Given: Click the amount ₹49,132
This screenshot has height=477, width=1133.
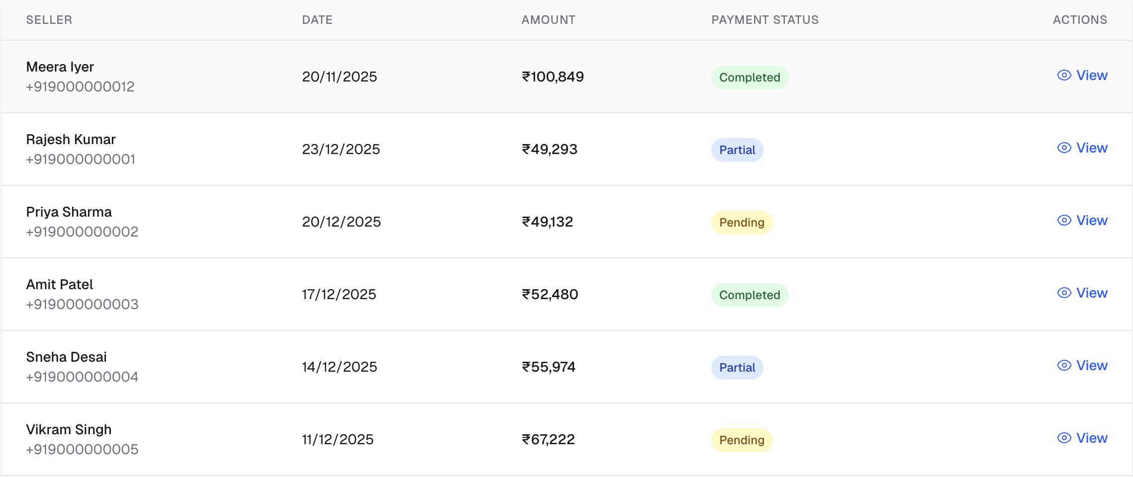Looking at the screenshot, I should [547, 222].
